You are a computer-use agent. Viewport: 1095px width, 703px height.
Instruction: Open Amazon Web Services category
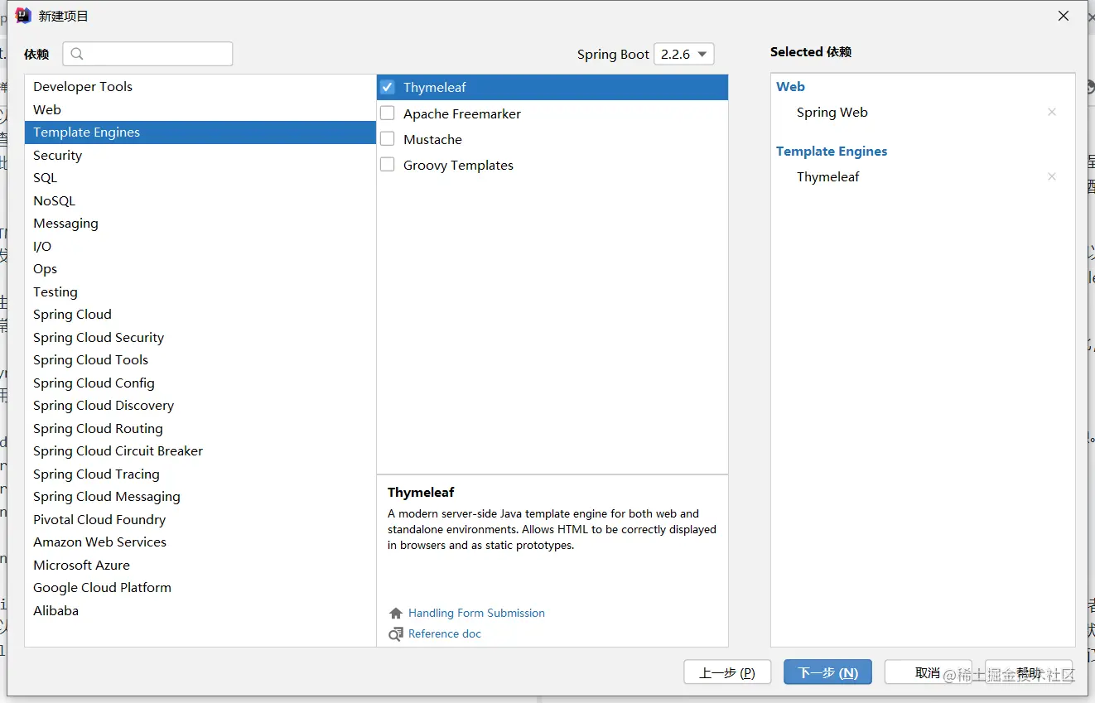tap(200, 542)
